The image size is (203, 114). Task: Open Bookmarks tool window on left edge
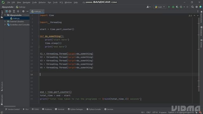pos(2,100)
